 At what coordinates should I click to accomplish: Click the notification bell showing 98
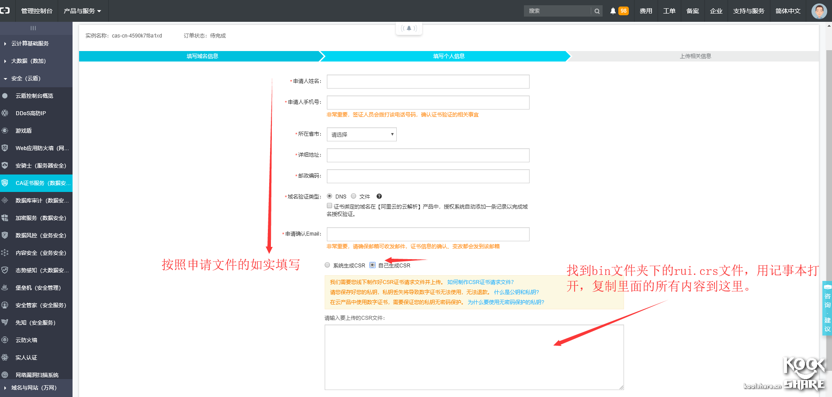[617, 10]
